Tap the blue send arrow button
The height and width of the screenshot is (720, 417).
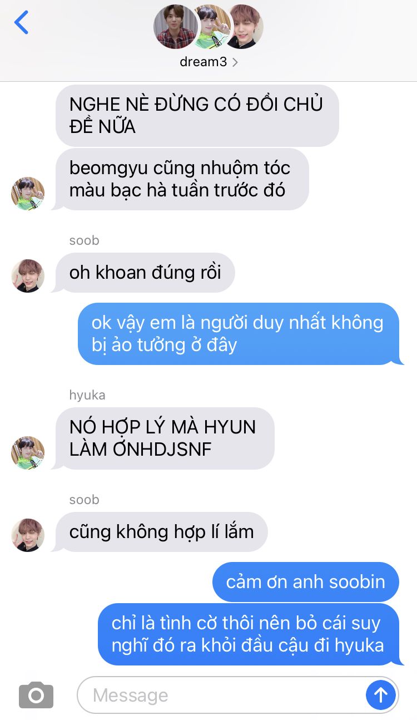click(x=381, y=694)
